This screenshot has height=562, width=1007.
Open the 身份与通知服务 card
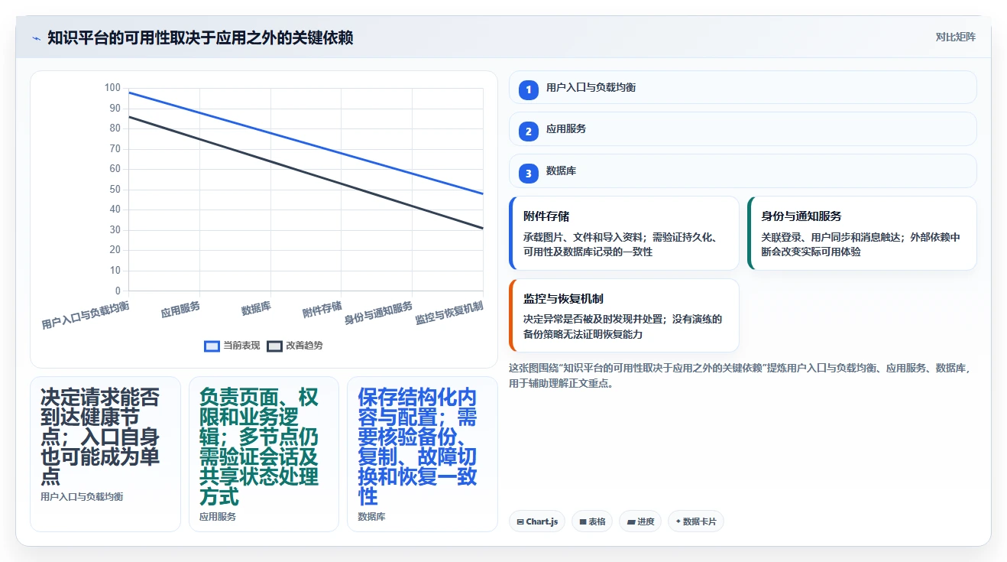[862, 233]
